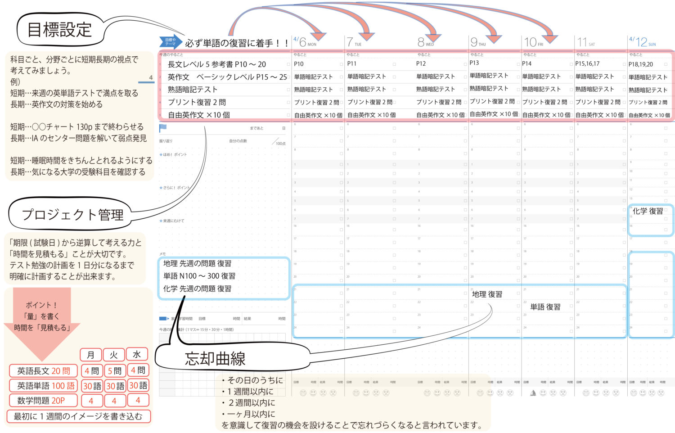Tick Friday's P14 checkbox
Image resolution: width=675 pixels, height=433 pixels.
[571, 64]
